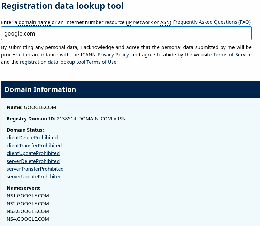This screenshot has width=260, height=226.
Task: Open the Frequently Asked Questions (FAQ) link
Action: click(x=212, y=22)
